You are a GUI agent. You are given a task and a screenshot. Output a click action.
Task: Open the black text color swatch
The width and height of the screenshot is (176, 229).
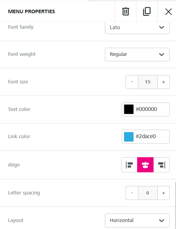tap(129, 109)
